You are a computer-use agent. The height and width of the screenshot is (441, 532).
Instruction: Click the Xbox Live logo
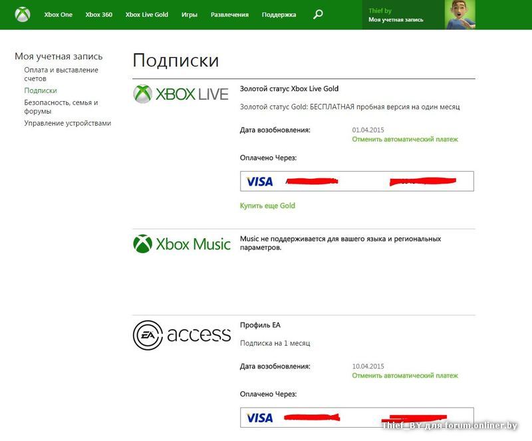pyautogui.click(x=181, y=94)
